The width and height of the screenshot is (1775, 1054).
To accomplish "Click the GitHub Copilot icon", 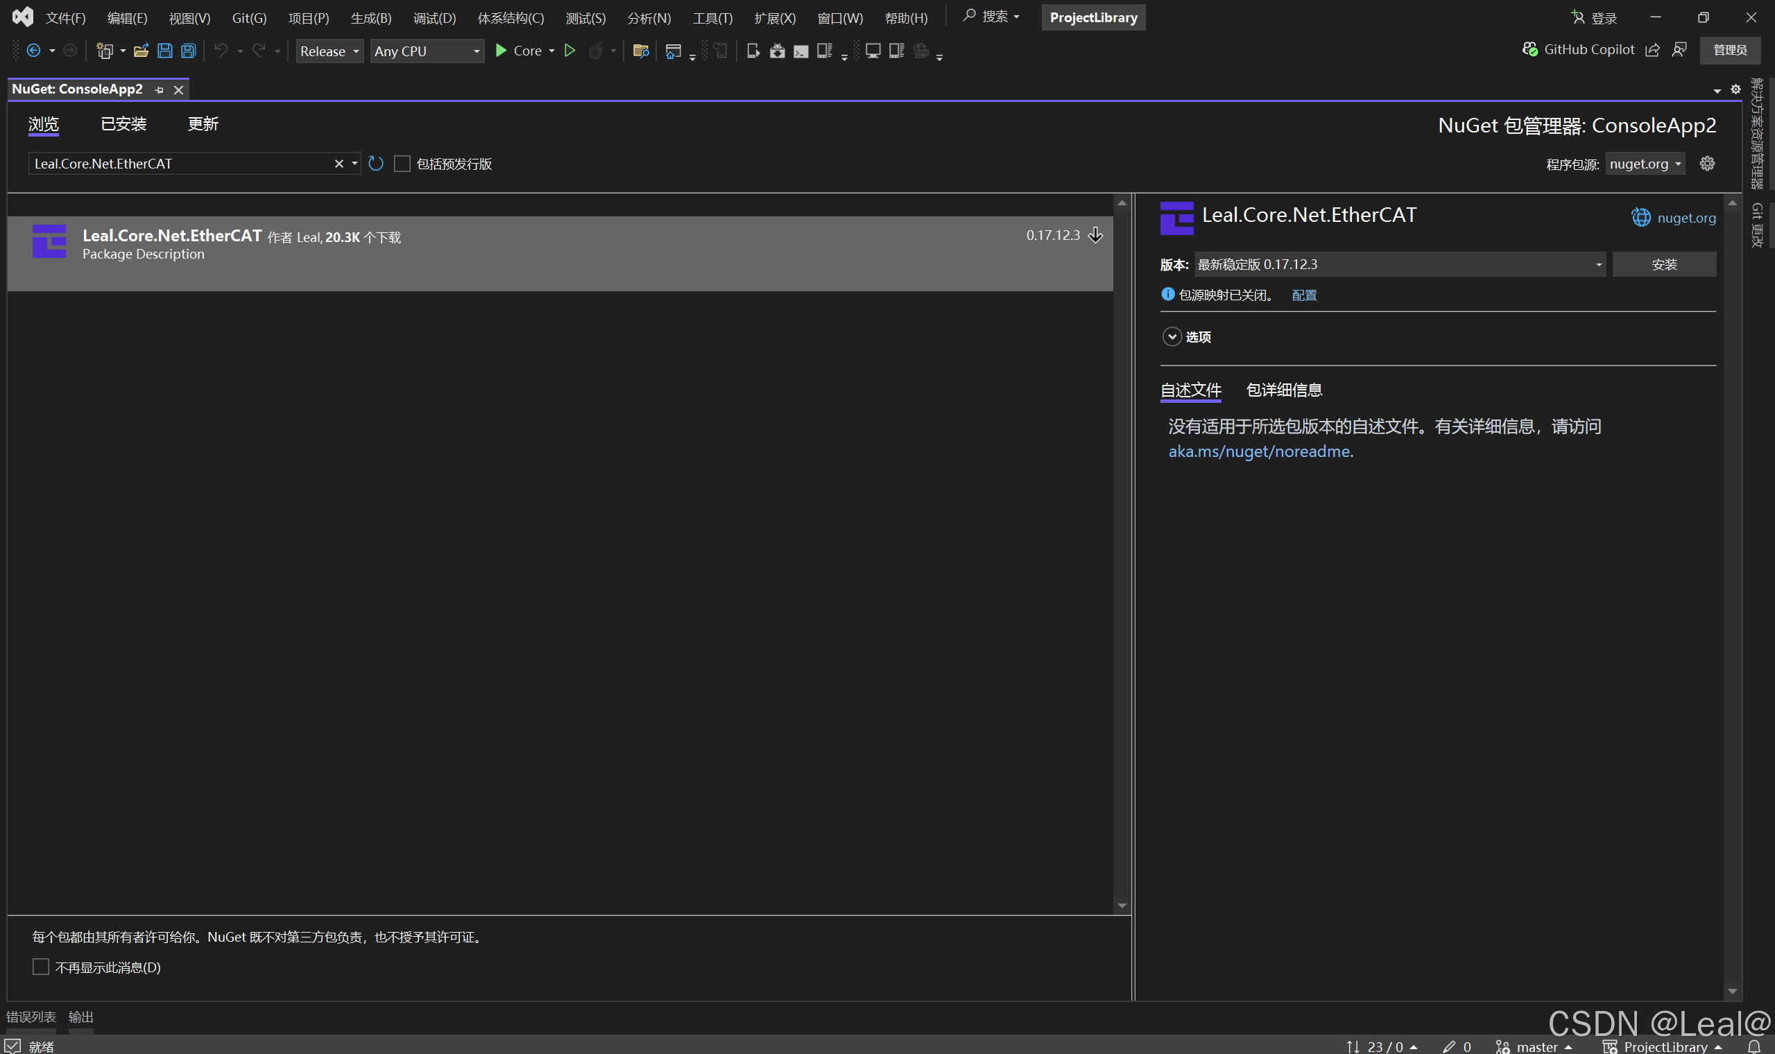I will tap(1530, 50).
